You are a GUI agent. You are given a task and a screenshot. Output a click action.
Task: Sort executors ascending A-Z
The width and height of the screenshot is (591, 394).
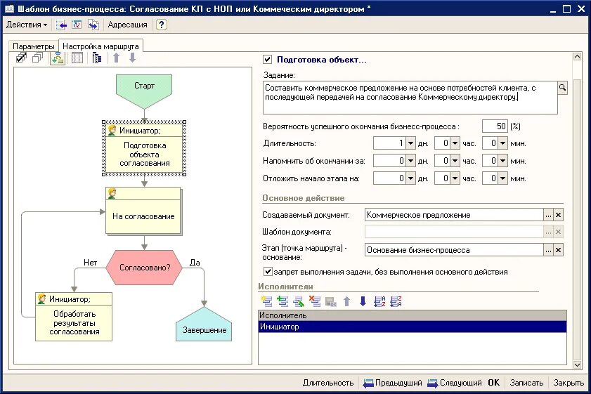coord(379,301)
